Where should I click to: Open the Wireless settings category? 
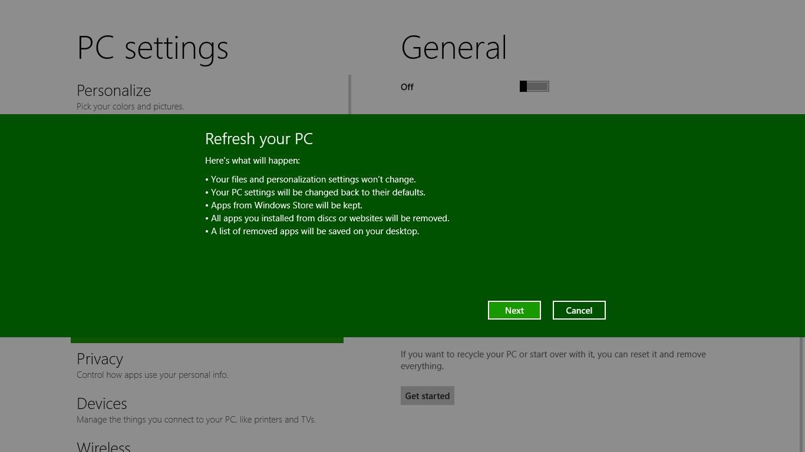tap(104, 446)
